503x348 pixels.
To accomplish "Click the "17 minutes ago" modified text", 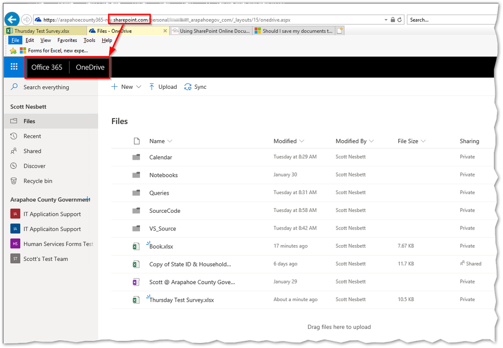I will [291, 246].
